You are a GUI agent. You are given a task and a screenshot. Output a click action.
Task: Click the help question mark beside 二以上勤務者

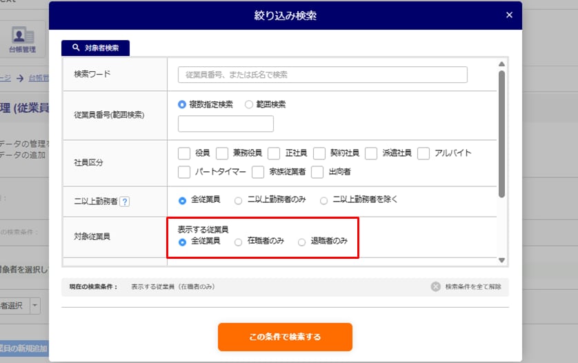tap(125, 202)
